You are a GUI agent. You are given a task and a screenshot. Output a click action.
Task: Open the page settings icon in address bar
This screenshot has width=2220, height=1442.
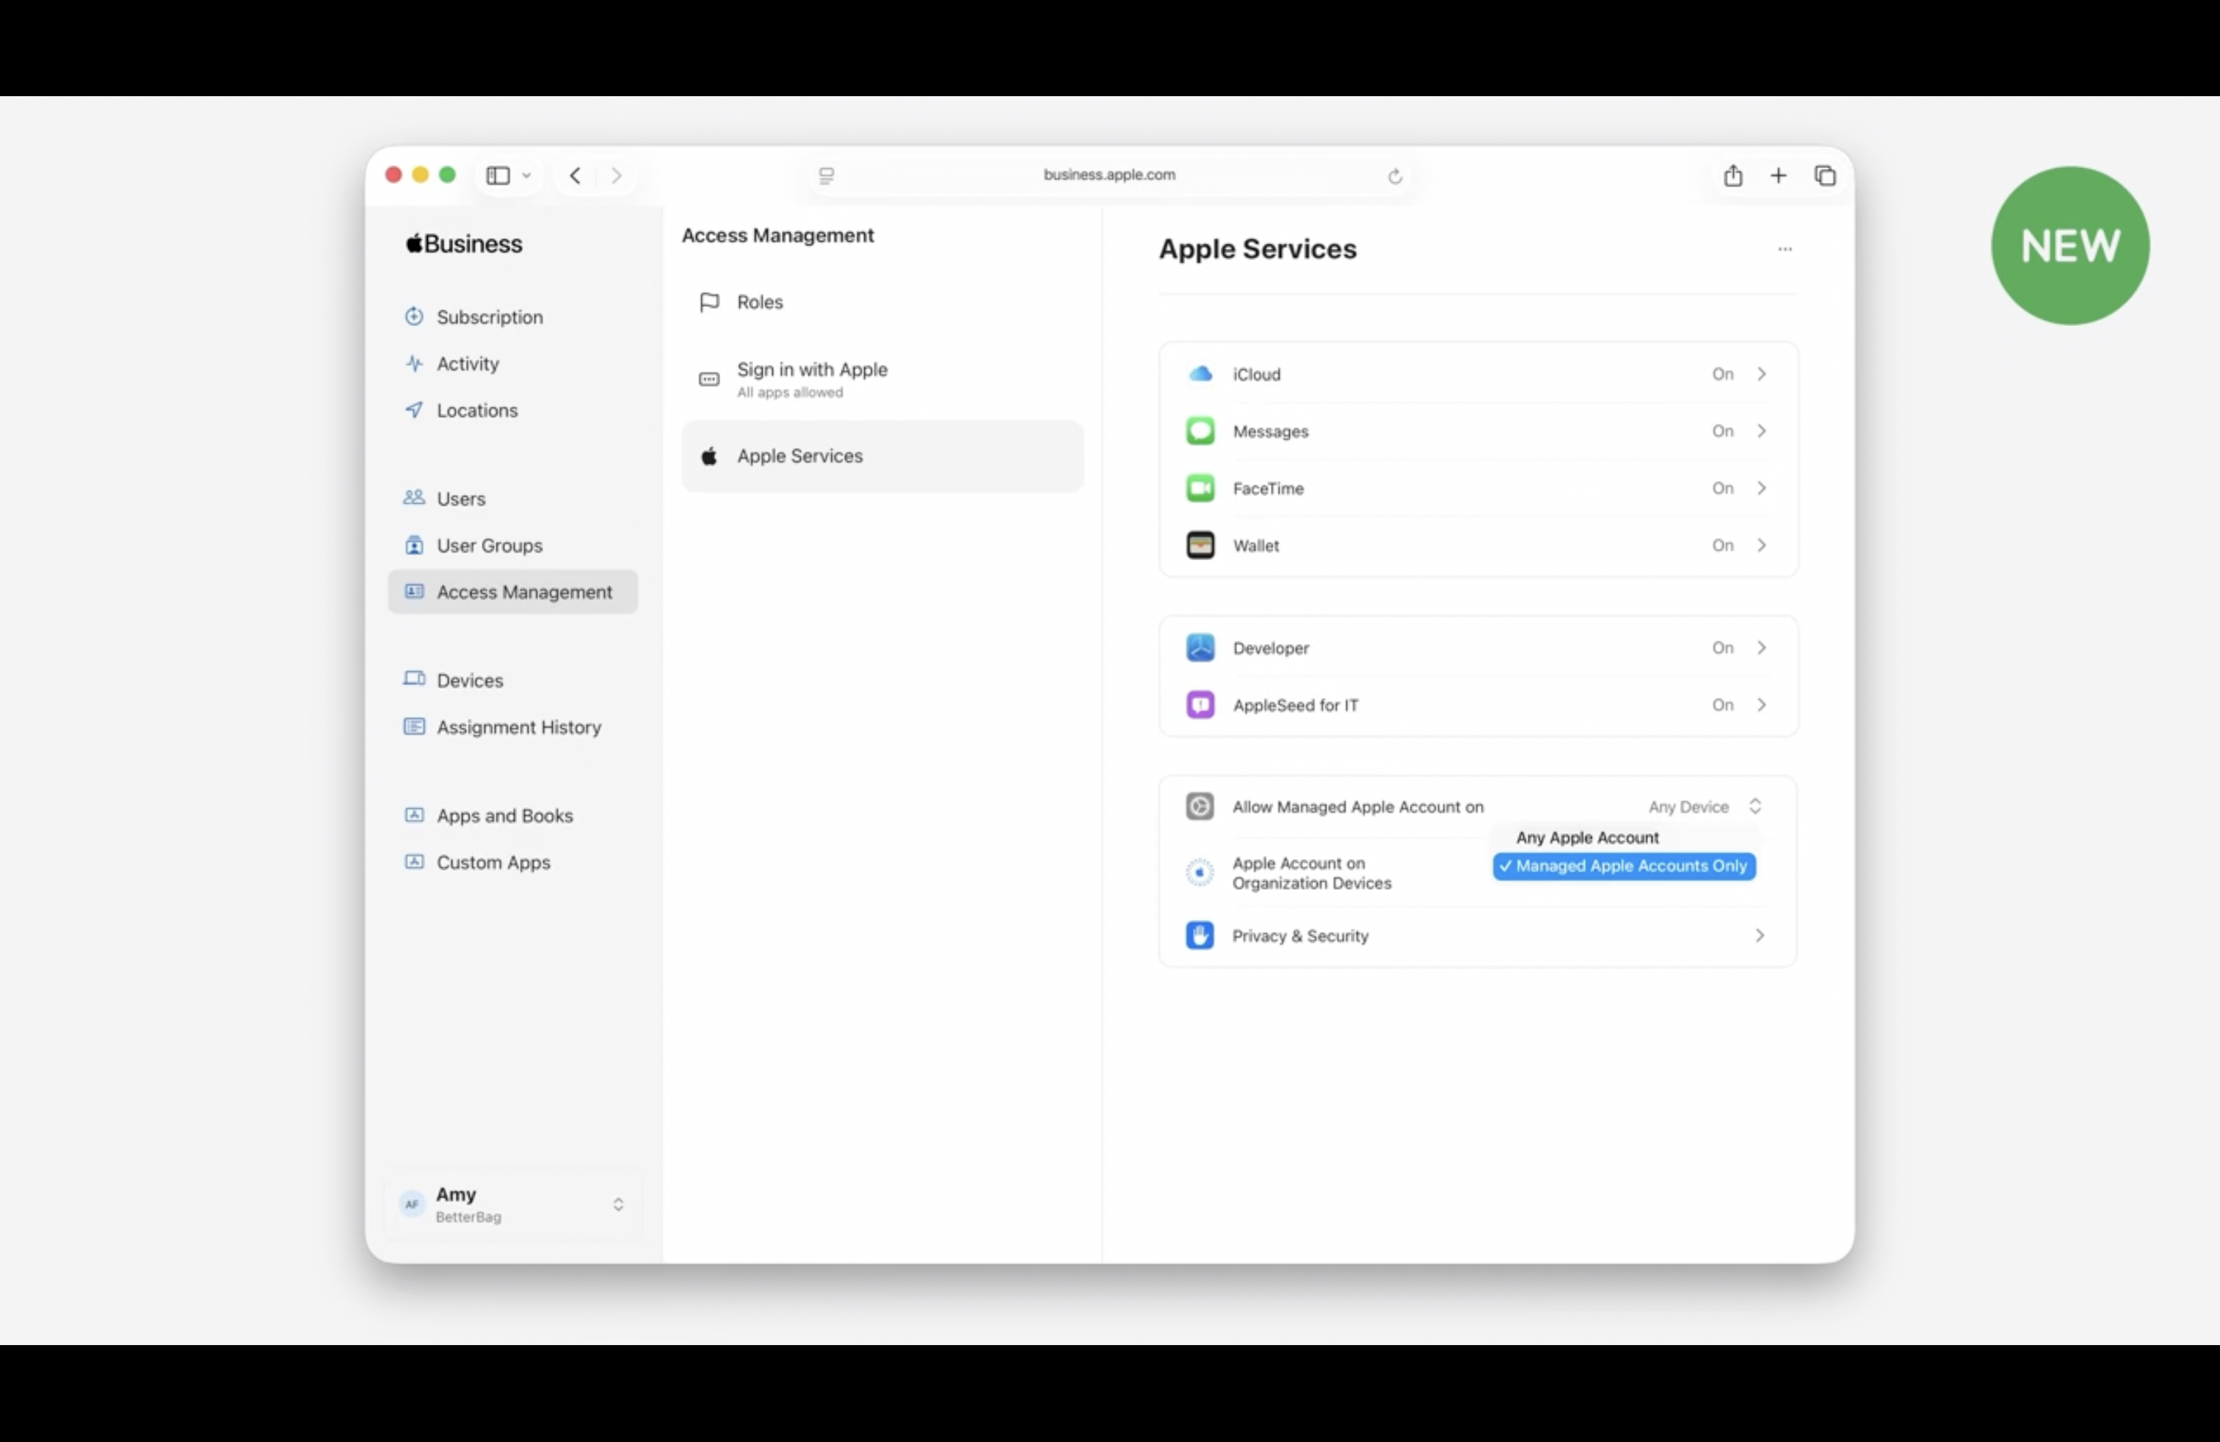[x=827, y=175]
